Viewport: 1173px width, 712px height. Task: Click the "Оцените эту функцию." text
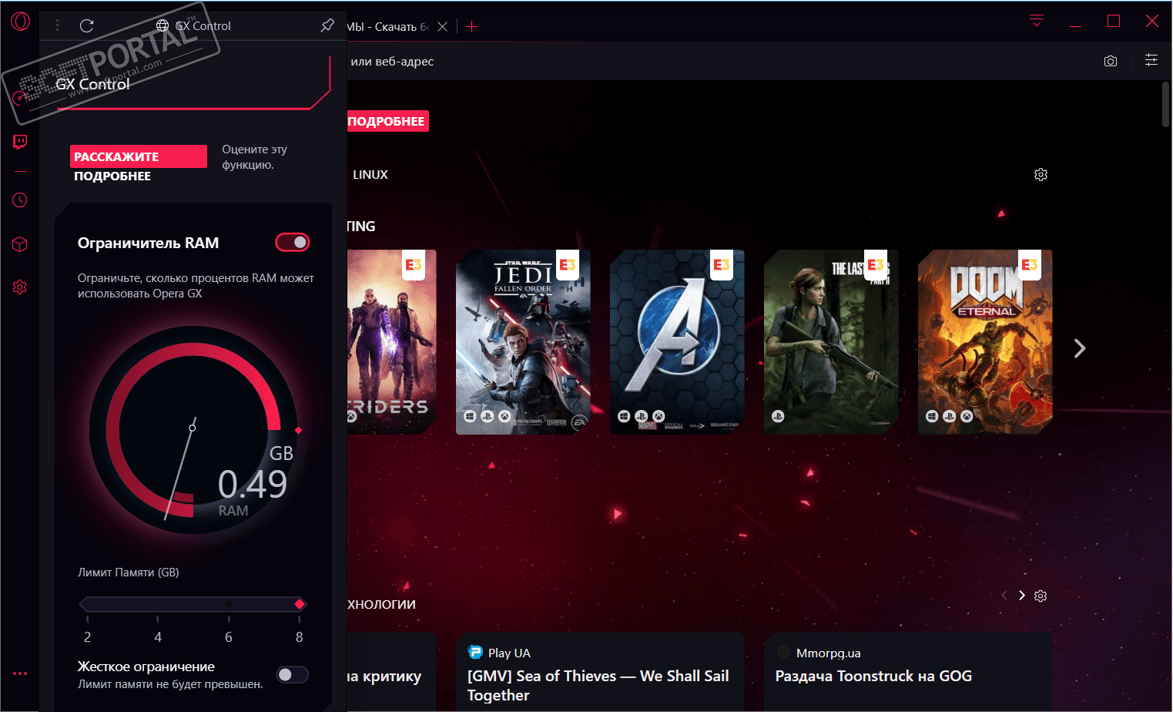[254, 157]
